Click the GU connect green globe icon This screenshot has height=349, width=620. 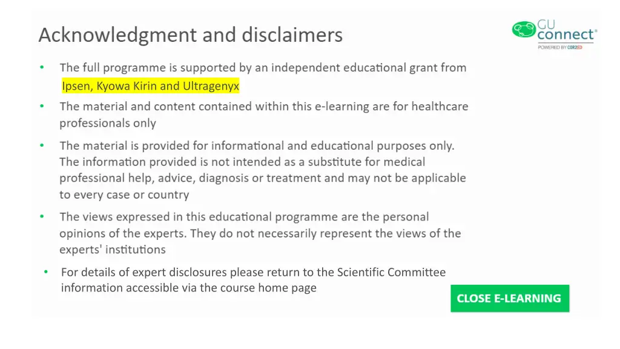point(524,30)
